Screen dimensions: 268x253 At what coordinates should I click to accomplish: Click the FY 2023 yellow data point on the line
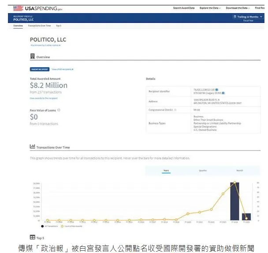tap(223, 194)
